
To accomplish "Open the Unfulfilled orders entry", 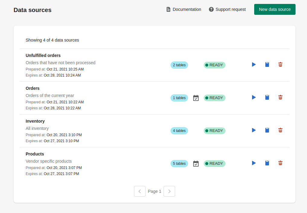I will 43,55.
